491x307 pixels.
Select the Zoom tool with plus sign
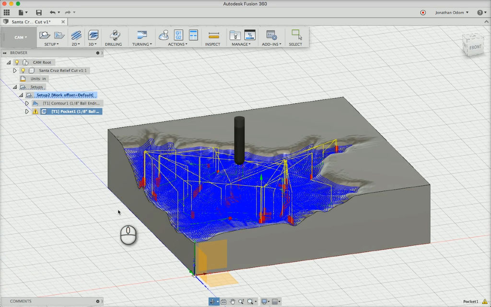point(241,301)
